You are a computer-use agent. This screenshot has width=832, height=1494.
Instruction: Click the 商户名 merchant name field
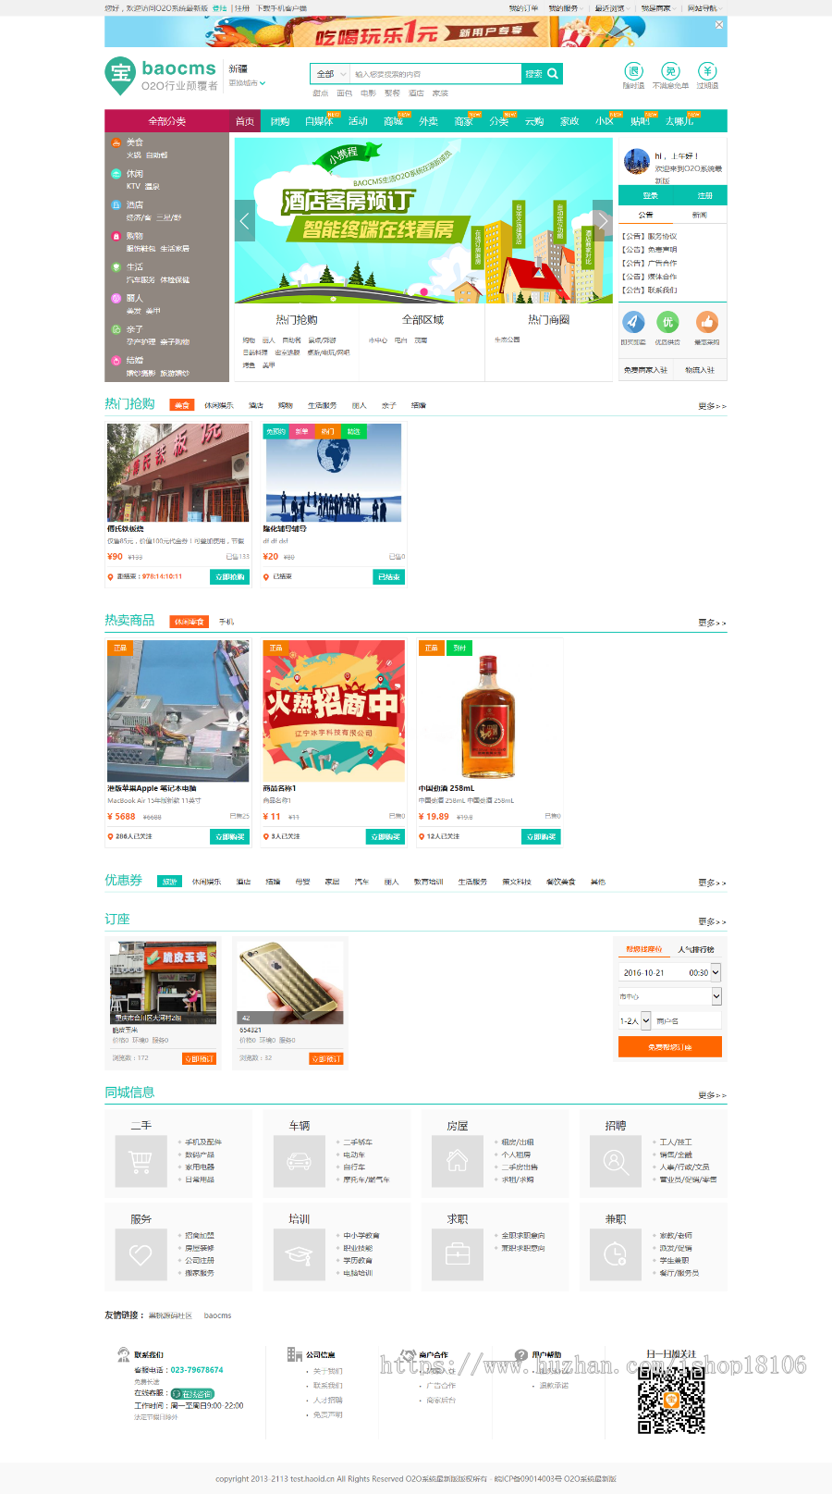pos(687,1020)
